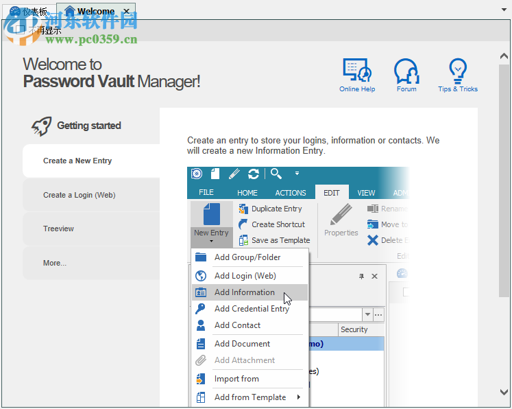Click the refresh arrows icon in the quick toolbar

tap(254, 174)
